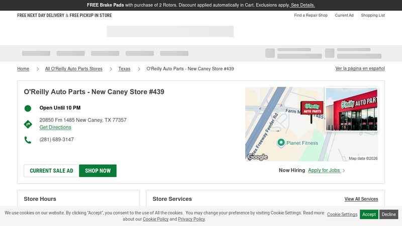402x226 pixels.
Task: Click the O'Reilly Auto Parts map pin marker
Action: (312, 111)
